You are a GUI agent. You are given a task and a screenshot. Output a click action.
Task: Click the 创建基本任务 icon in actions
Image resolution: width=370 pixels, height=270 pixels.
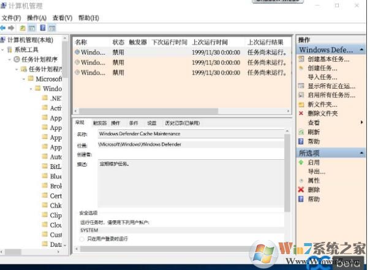[x=301, y=59]
